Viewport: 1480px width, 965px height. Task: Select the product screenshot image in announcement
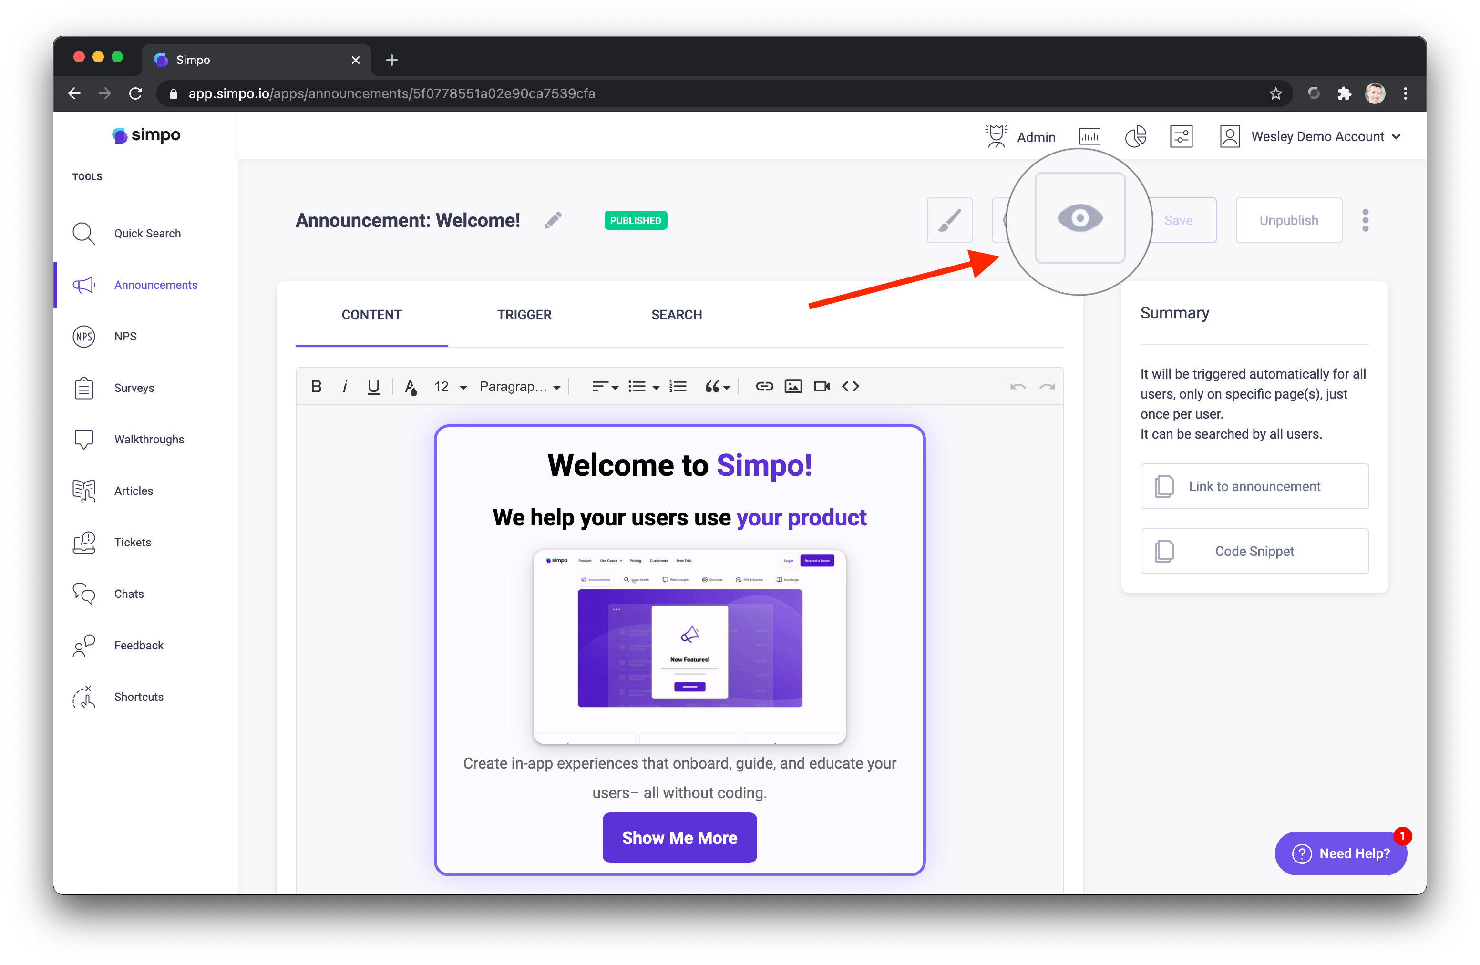click(x=689, y=646)
